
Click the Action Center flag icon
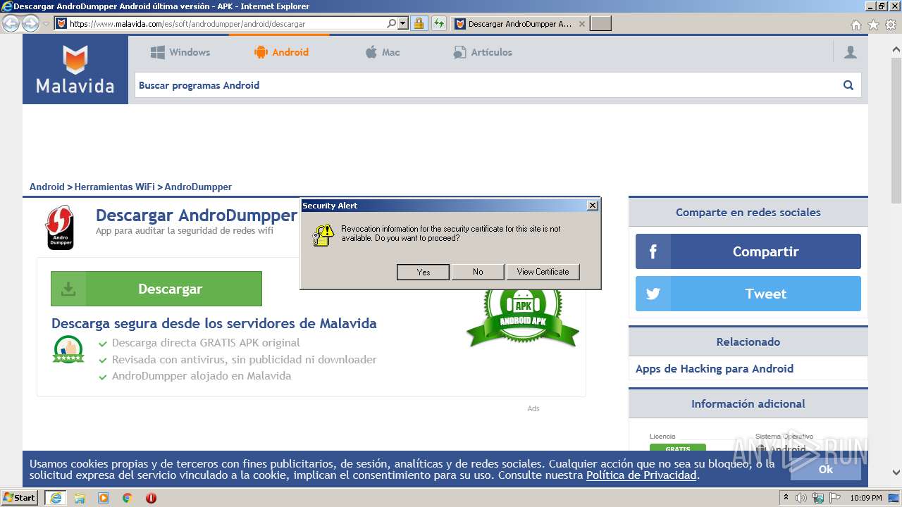(x=835, y=498)
